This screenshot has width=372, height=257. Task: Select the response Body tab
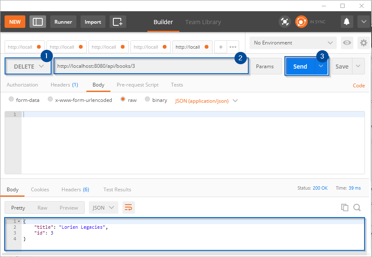coord(12,190)
